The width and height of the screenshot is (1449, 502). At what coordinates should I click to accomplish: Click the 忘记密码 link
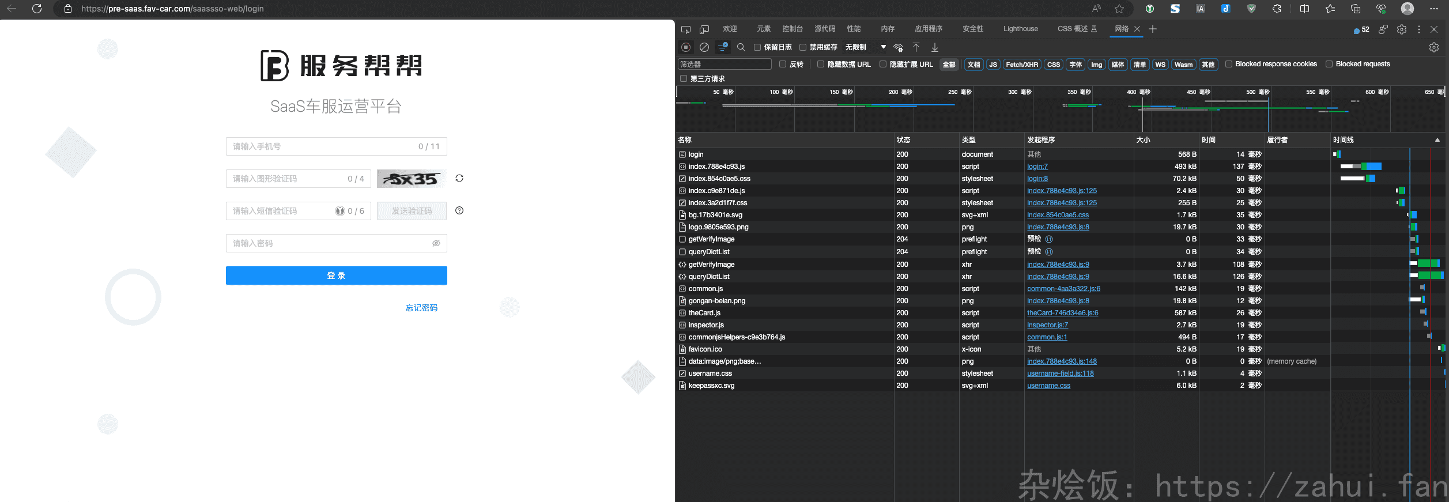tap(421, 308)
